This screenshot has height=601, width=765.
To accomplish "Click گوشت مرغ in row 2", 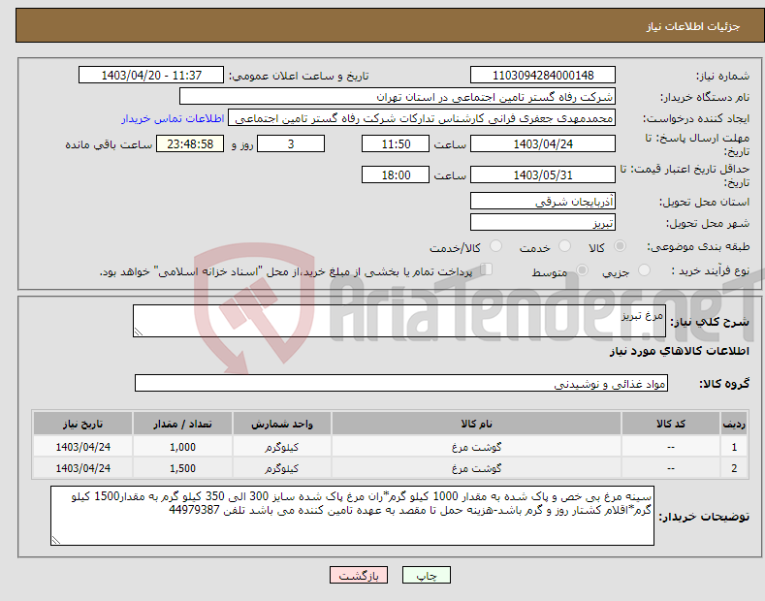I will pyautogui.click(x=476, y=468).
